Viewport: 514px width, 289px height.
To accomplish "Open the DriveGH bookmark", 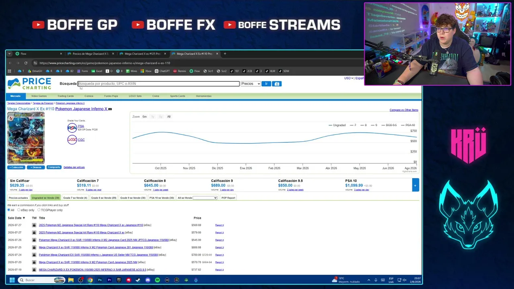I will click(x=35, y=71).
